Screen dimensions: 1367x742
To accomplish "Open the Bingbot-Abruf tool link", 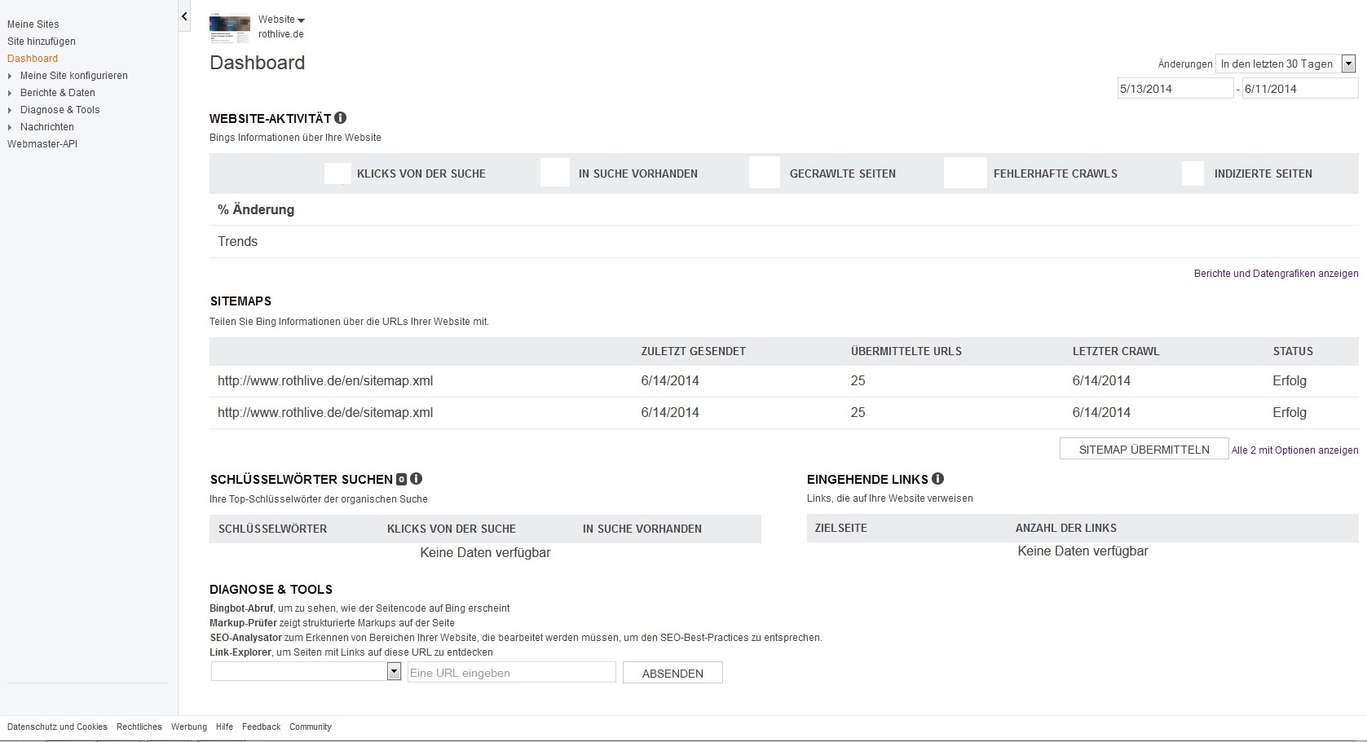I will click(242, 608).
